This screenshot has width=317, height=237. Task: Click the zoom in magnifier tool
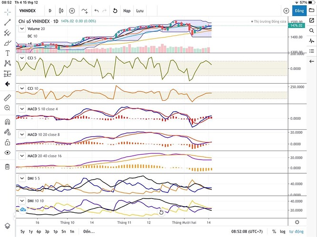click(x=7, y=108)
